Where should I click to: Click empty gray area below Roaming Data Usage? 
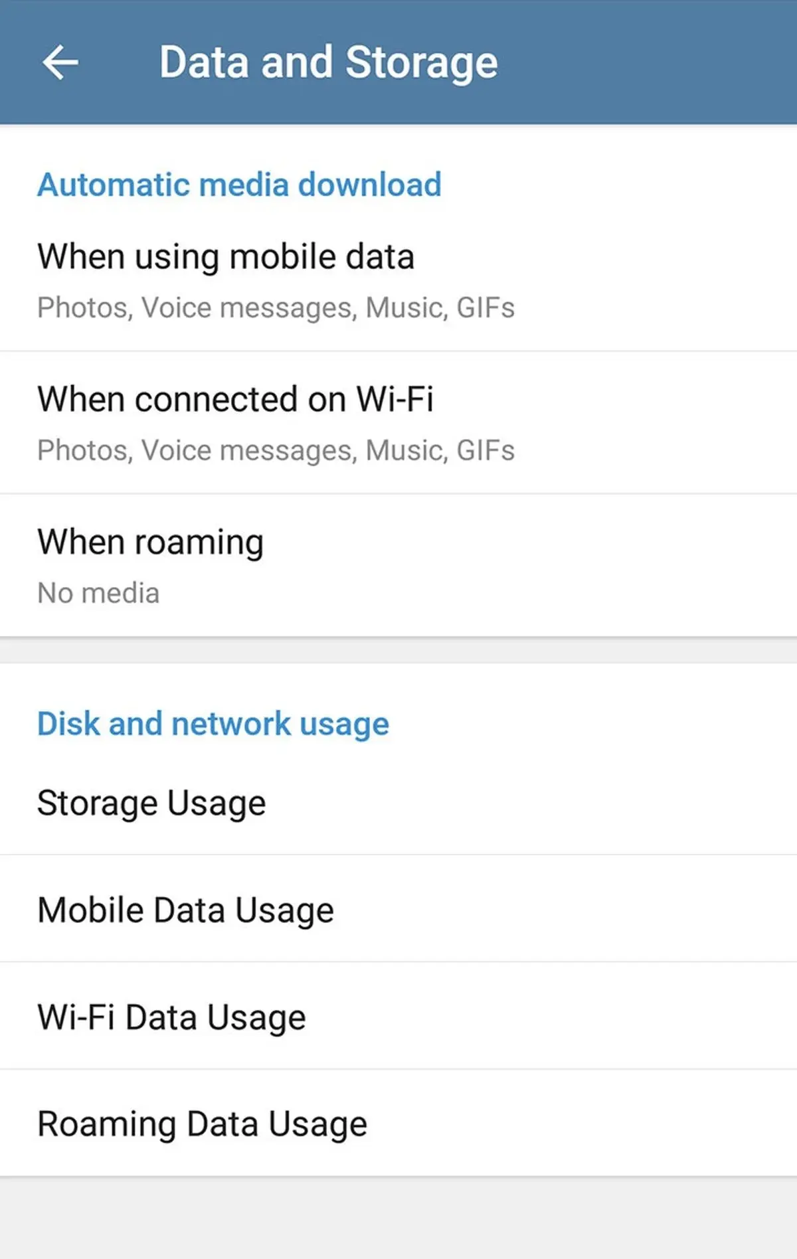(398, 1218)
